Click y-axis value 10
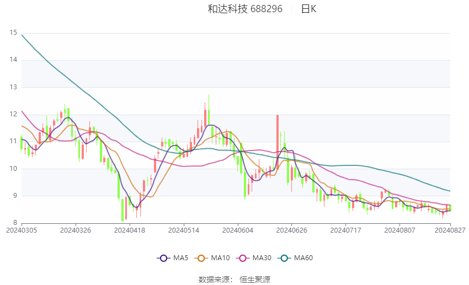469x285 pixels. [13, 169]
